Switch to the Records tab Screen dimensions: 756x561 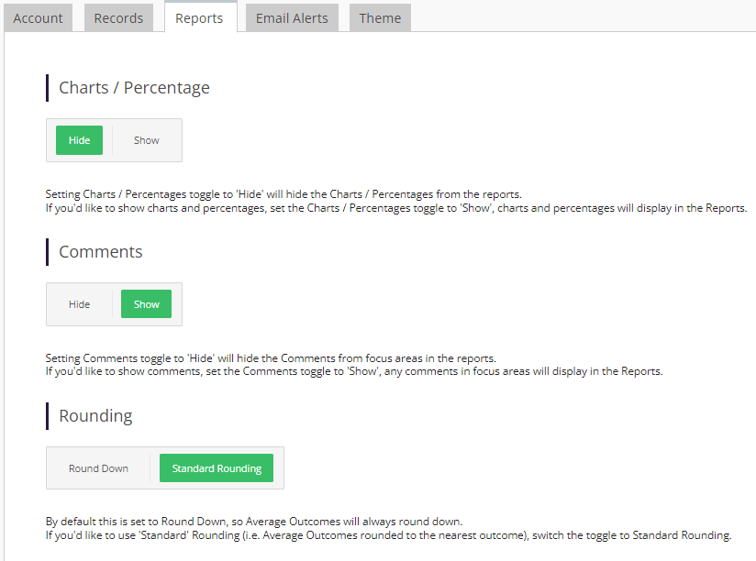118,18
